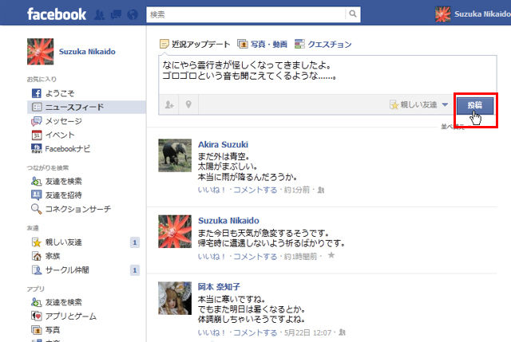Image resolution: width=511 pixels, height=342 pixels.
Task: Comment on Suzuka Nikaido's post
Action: 255,257
